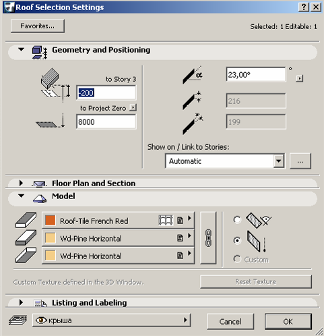Click the Model panel title

point(63,196)
